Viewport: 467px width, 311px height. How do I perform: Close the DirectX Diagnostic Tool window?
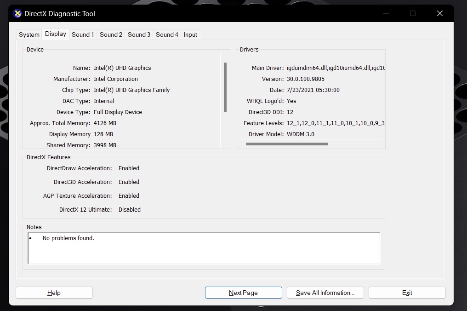(x=439, y=13)
